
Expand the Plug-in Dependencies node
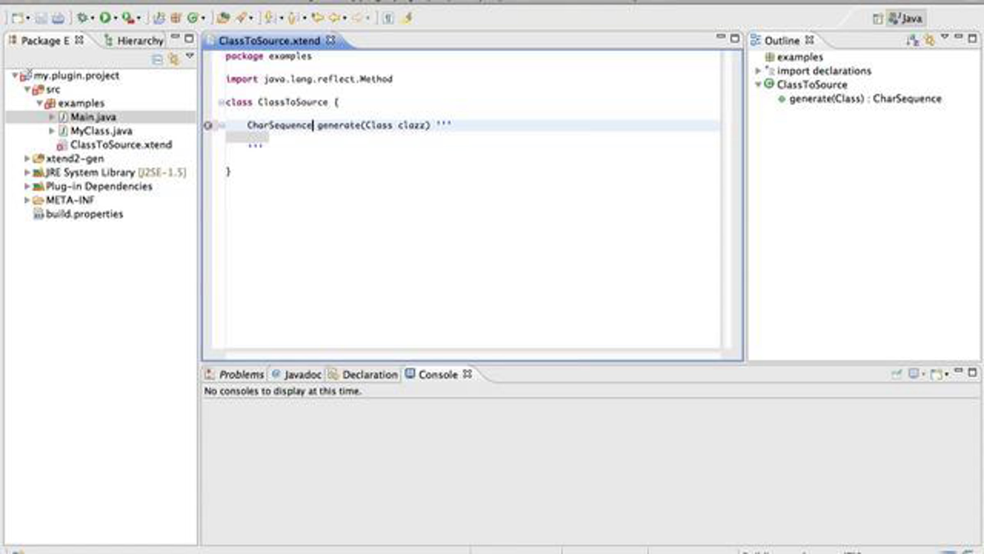[x=27, y=186]
